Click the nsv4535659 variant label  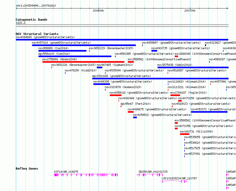pos(210,137)
